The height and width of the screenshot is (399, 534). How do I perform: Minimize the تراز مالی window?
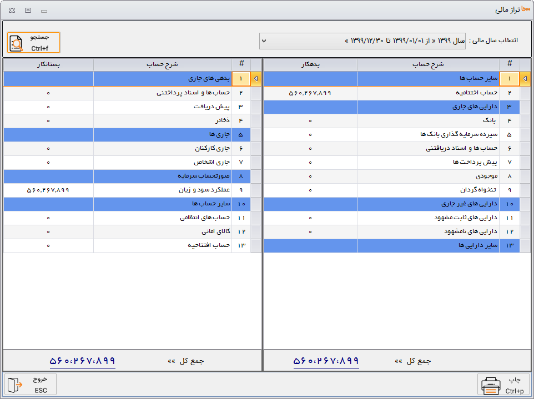[x=44, y=10]
